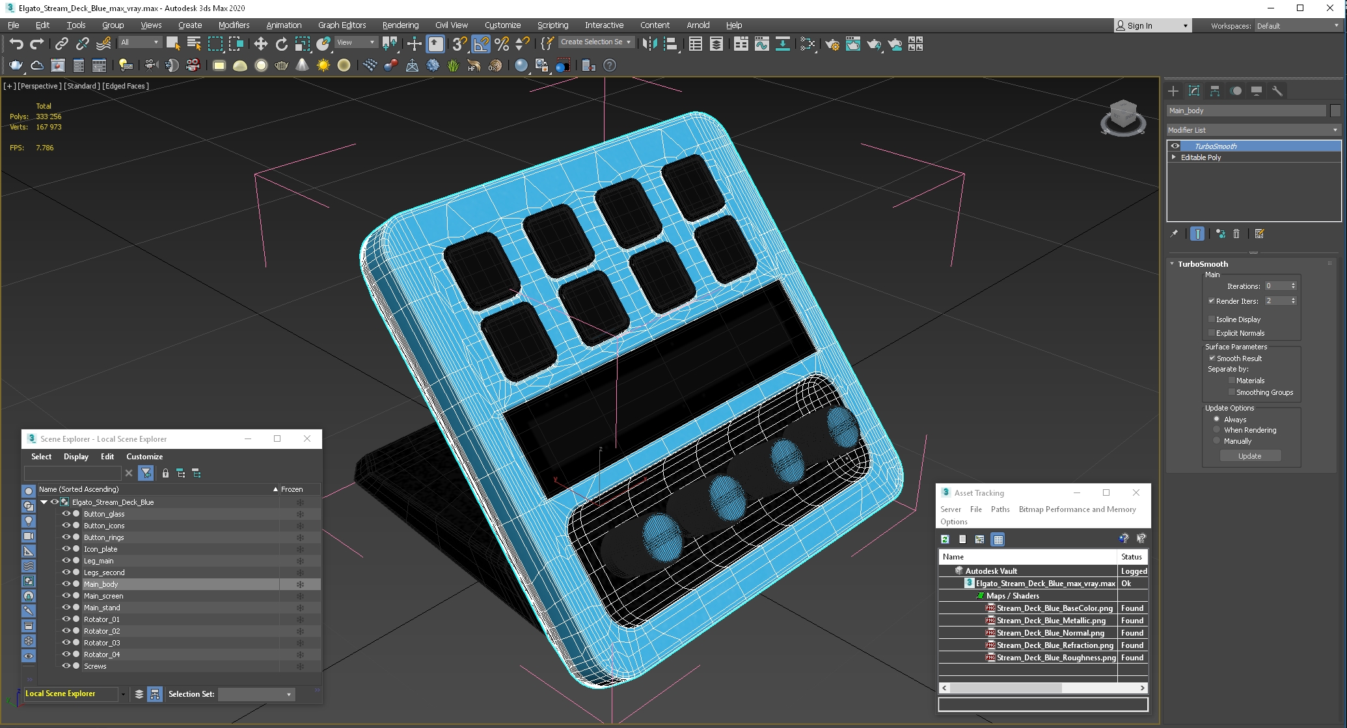Open the Selection Set dropdown in Scene Explorer
The height and width of the screenshot is (728, 1347).
(256, 694)
